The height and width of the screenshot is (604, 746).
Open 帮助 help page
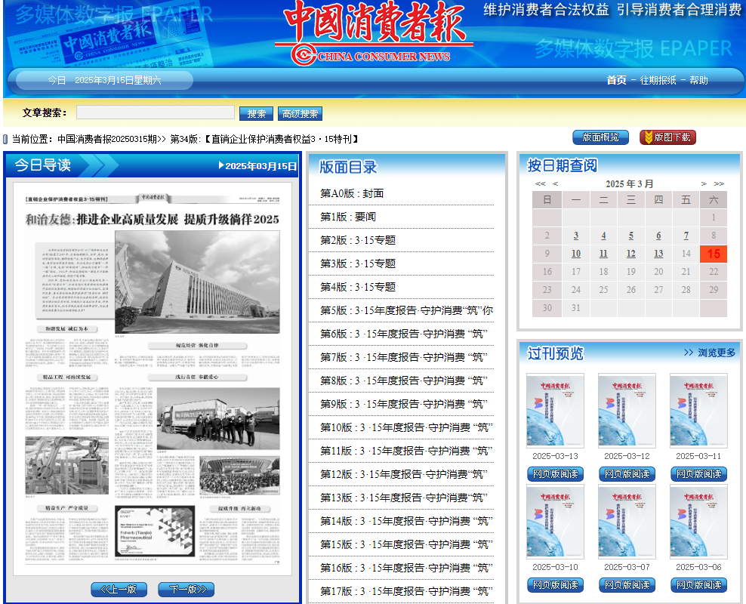[x=698, y=80]
